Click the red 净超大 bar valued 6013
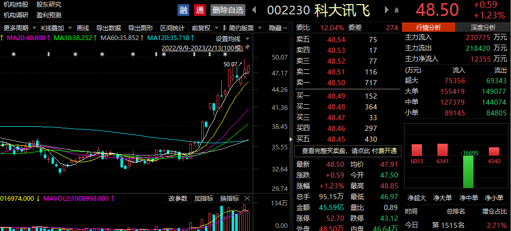Viewport: 511px width, 231px height. point(416,150)
